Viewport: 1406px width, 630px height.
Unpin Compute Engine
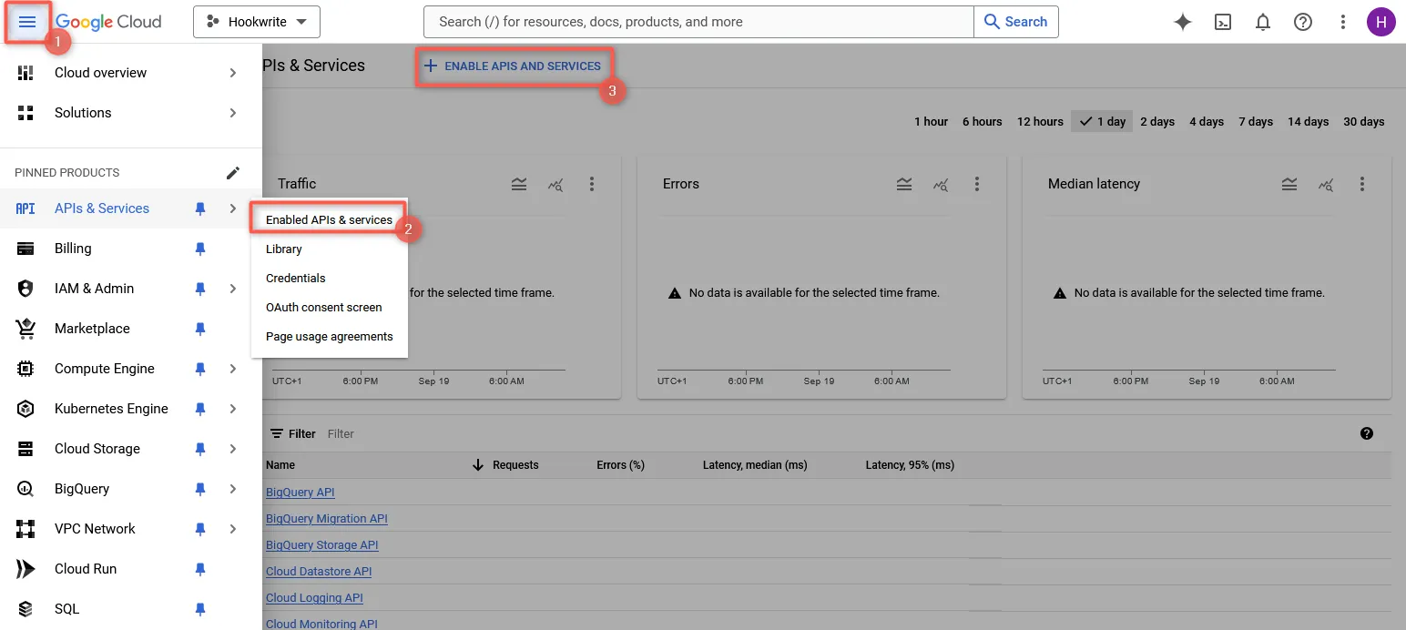coord(200,369)
